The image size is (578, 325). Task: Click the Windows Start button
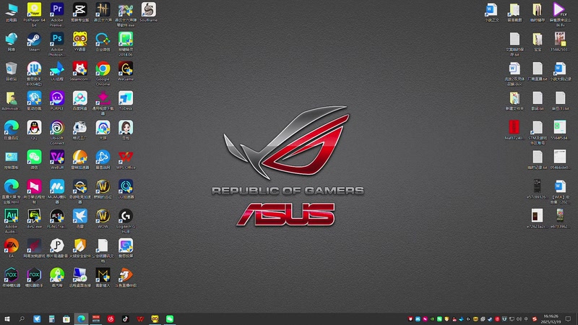point(7,318)
